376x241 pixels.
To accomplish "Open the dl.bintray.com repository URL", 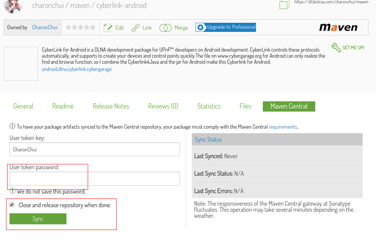I will tap(332, 2).
